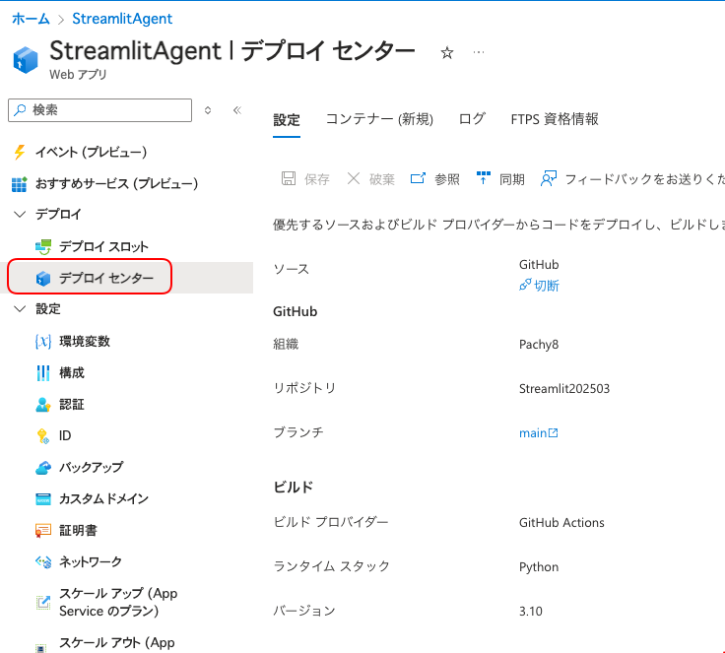Open スケール アップ (App Service のプラン)
725x653 pixels.
118,602
